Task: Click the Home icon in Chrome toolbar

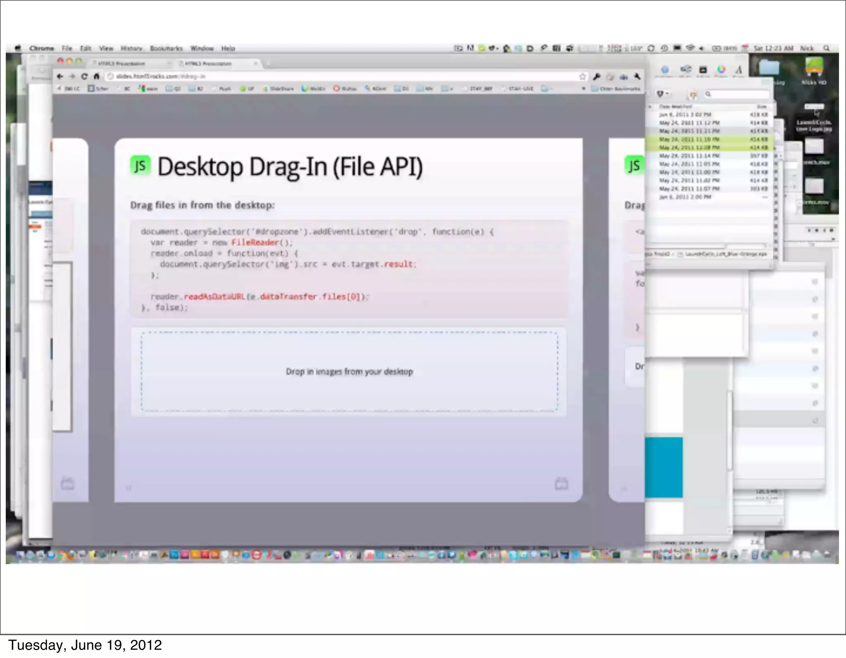Action: pyautogui.click(x=96, y=76)
